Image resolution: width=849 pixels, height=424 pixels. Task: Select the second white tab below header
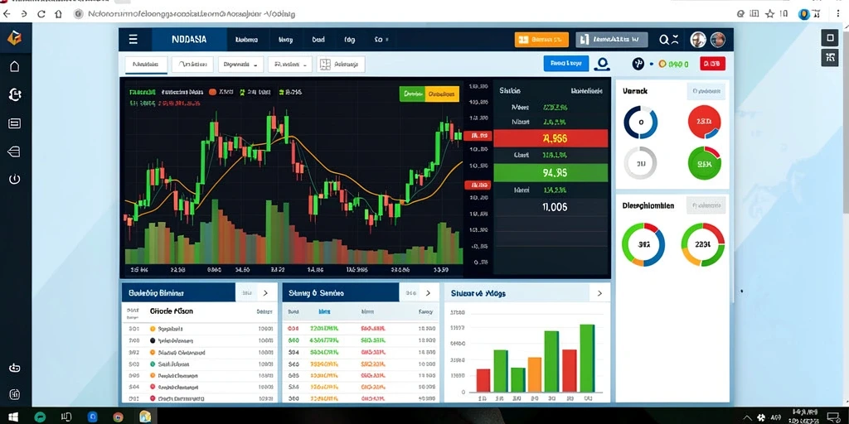click(x=192, y=65)
